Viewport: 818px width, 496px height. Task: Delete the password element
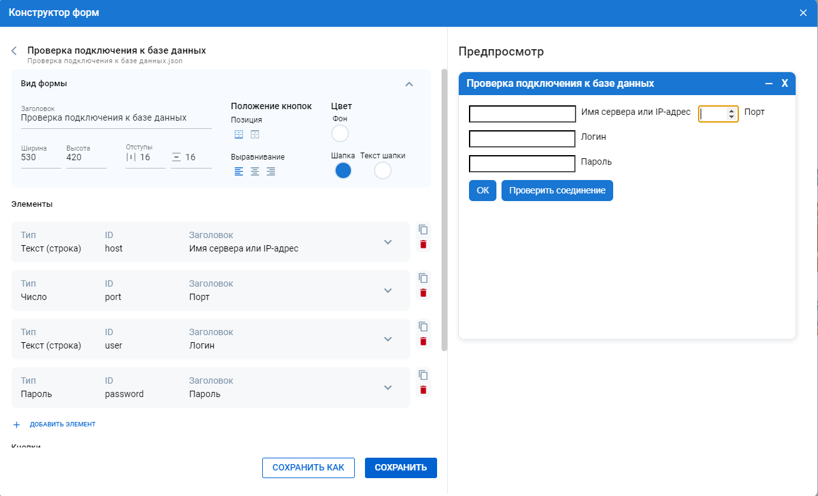[x=423, y=390]
